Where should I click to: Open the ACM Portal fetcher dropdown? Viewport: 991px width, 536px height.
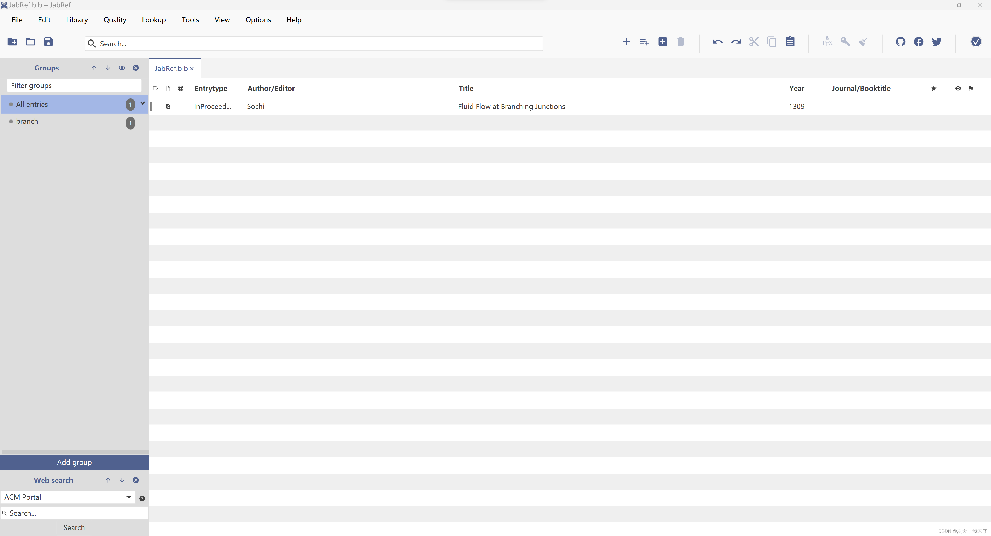(129, 497)
